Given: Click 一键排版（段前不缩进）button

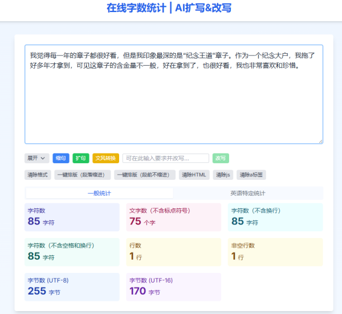Looking at the screenshot, I should pos(145,175).
